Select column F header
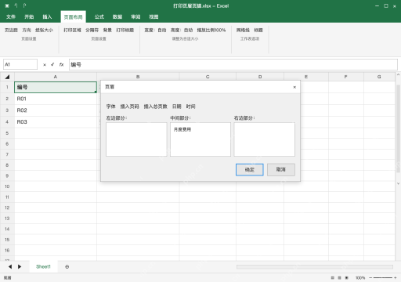The width and height of the screenshot is (401, 282). (346, 77)
